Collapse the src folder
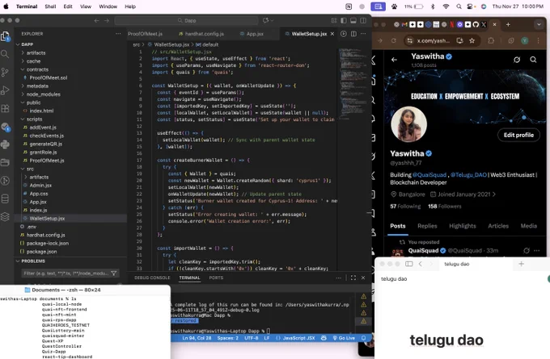Viewport: 550px width, 359px height. point(30,169)
